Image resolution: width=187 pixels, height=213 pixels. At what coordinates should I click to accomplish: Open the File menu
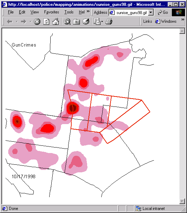point(11,12)
